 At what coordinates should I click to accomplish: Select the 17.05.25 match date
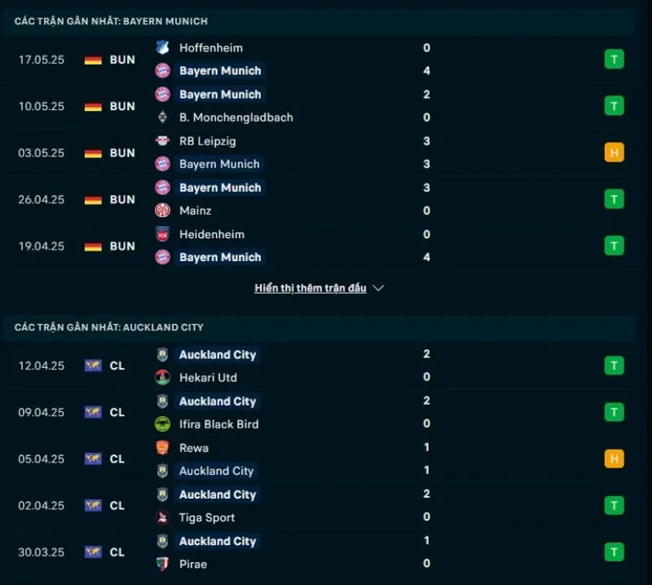tap(41, 60)
